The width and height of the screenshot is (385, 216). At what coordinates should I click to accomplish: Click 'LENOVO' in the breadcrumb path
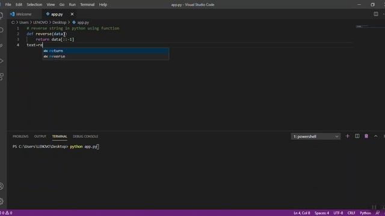40,22
